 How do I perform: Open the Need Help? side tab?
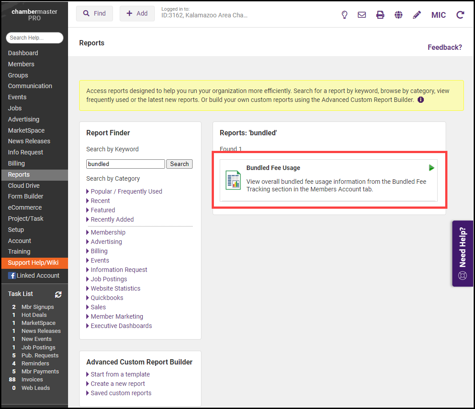463,254
